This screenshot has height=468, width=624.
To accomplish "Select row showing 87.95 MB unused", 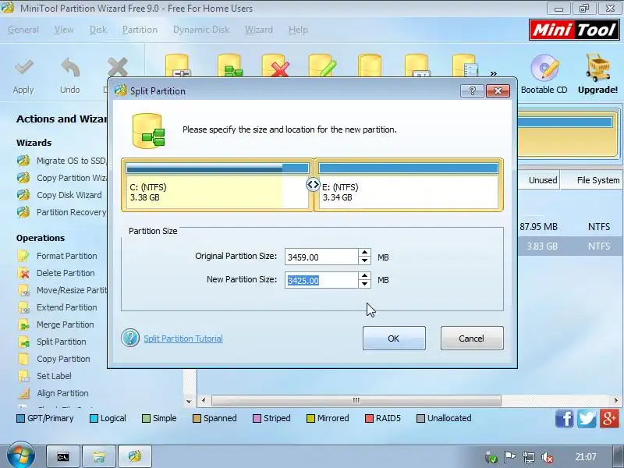I will point(571,227).
